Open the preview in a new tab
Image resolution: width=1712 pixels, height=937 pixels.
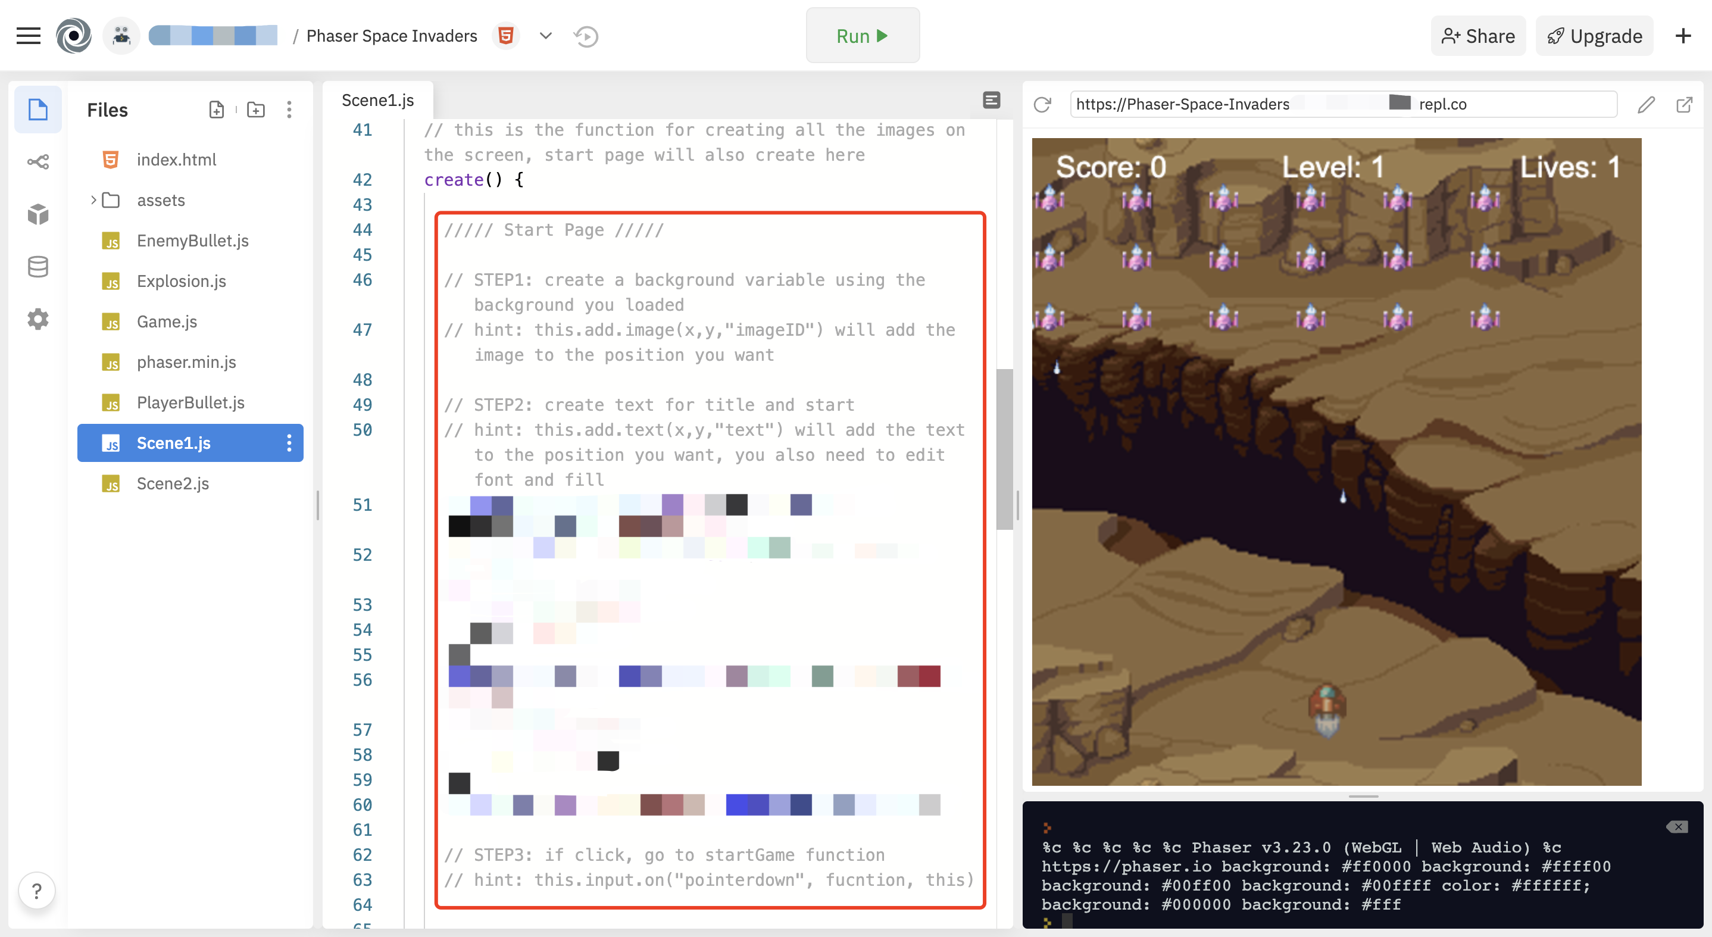(x=1684, y=104)
